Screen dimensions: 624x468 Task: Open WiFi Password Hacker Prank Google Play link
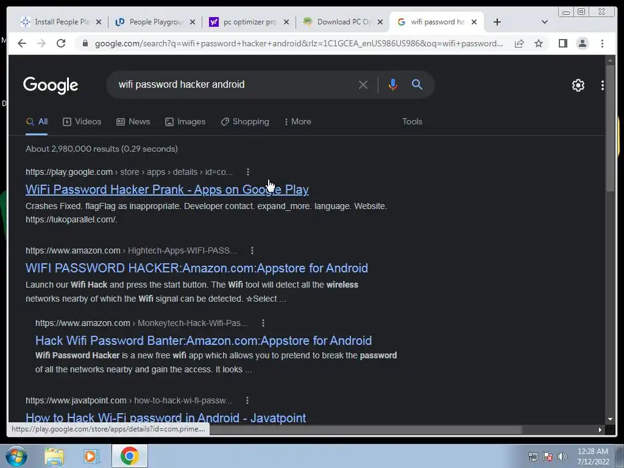click(167, 190)
